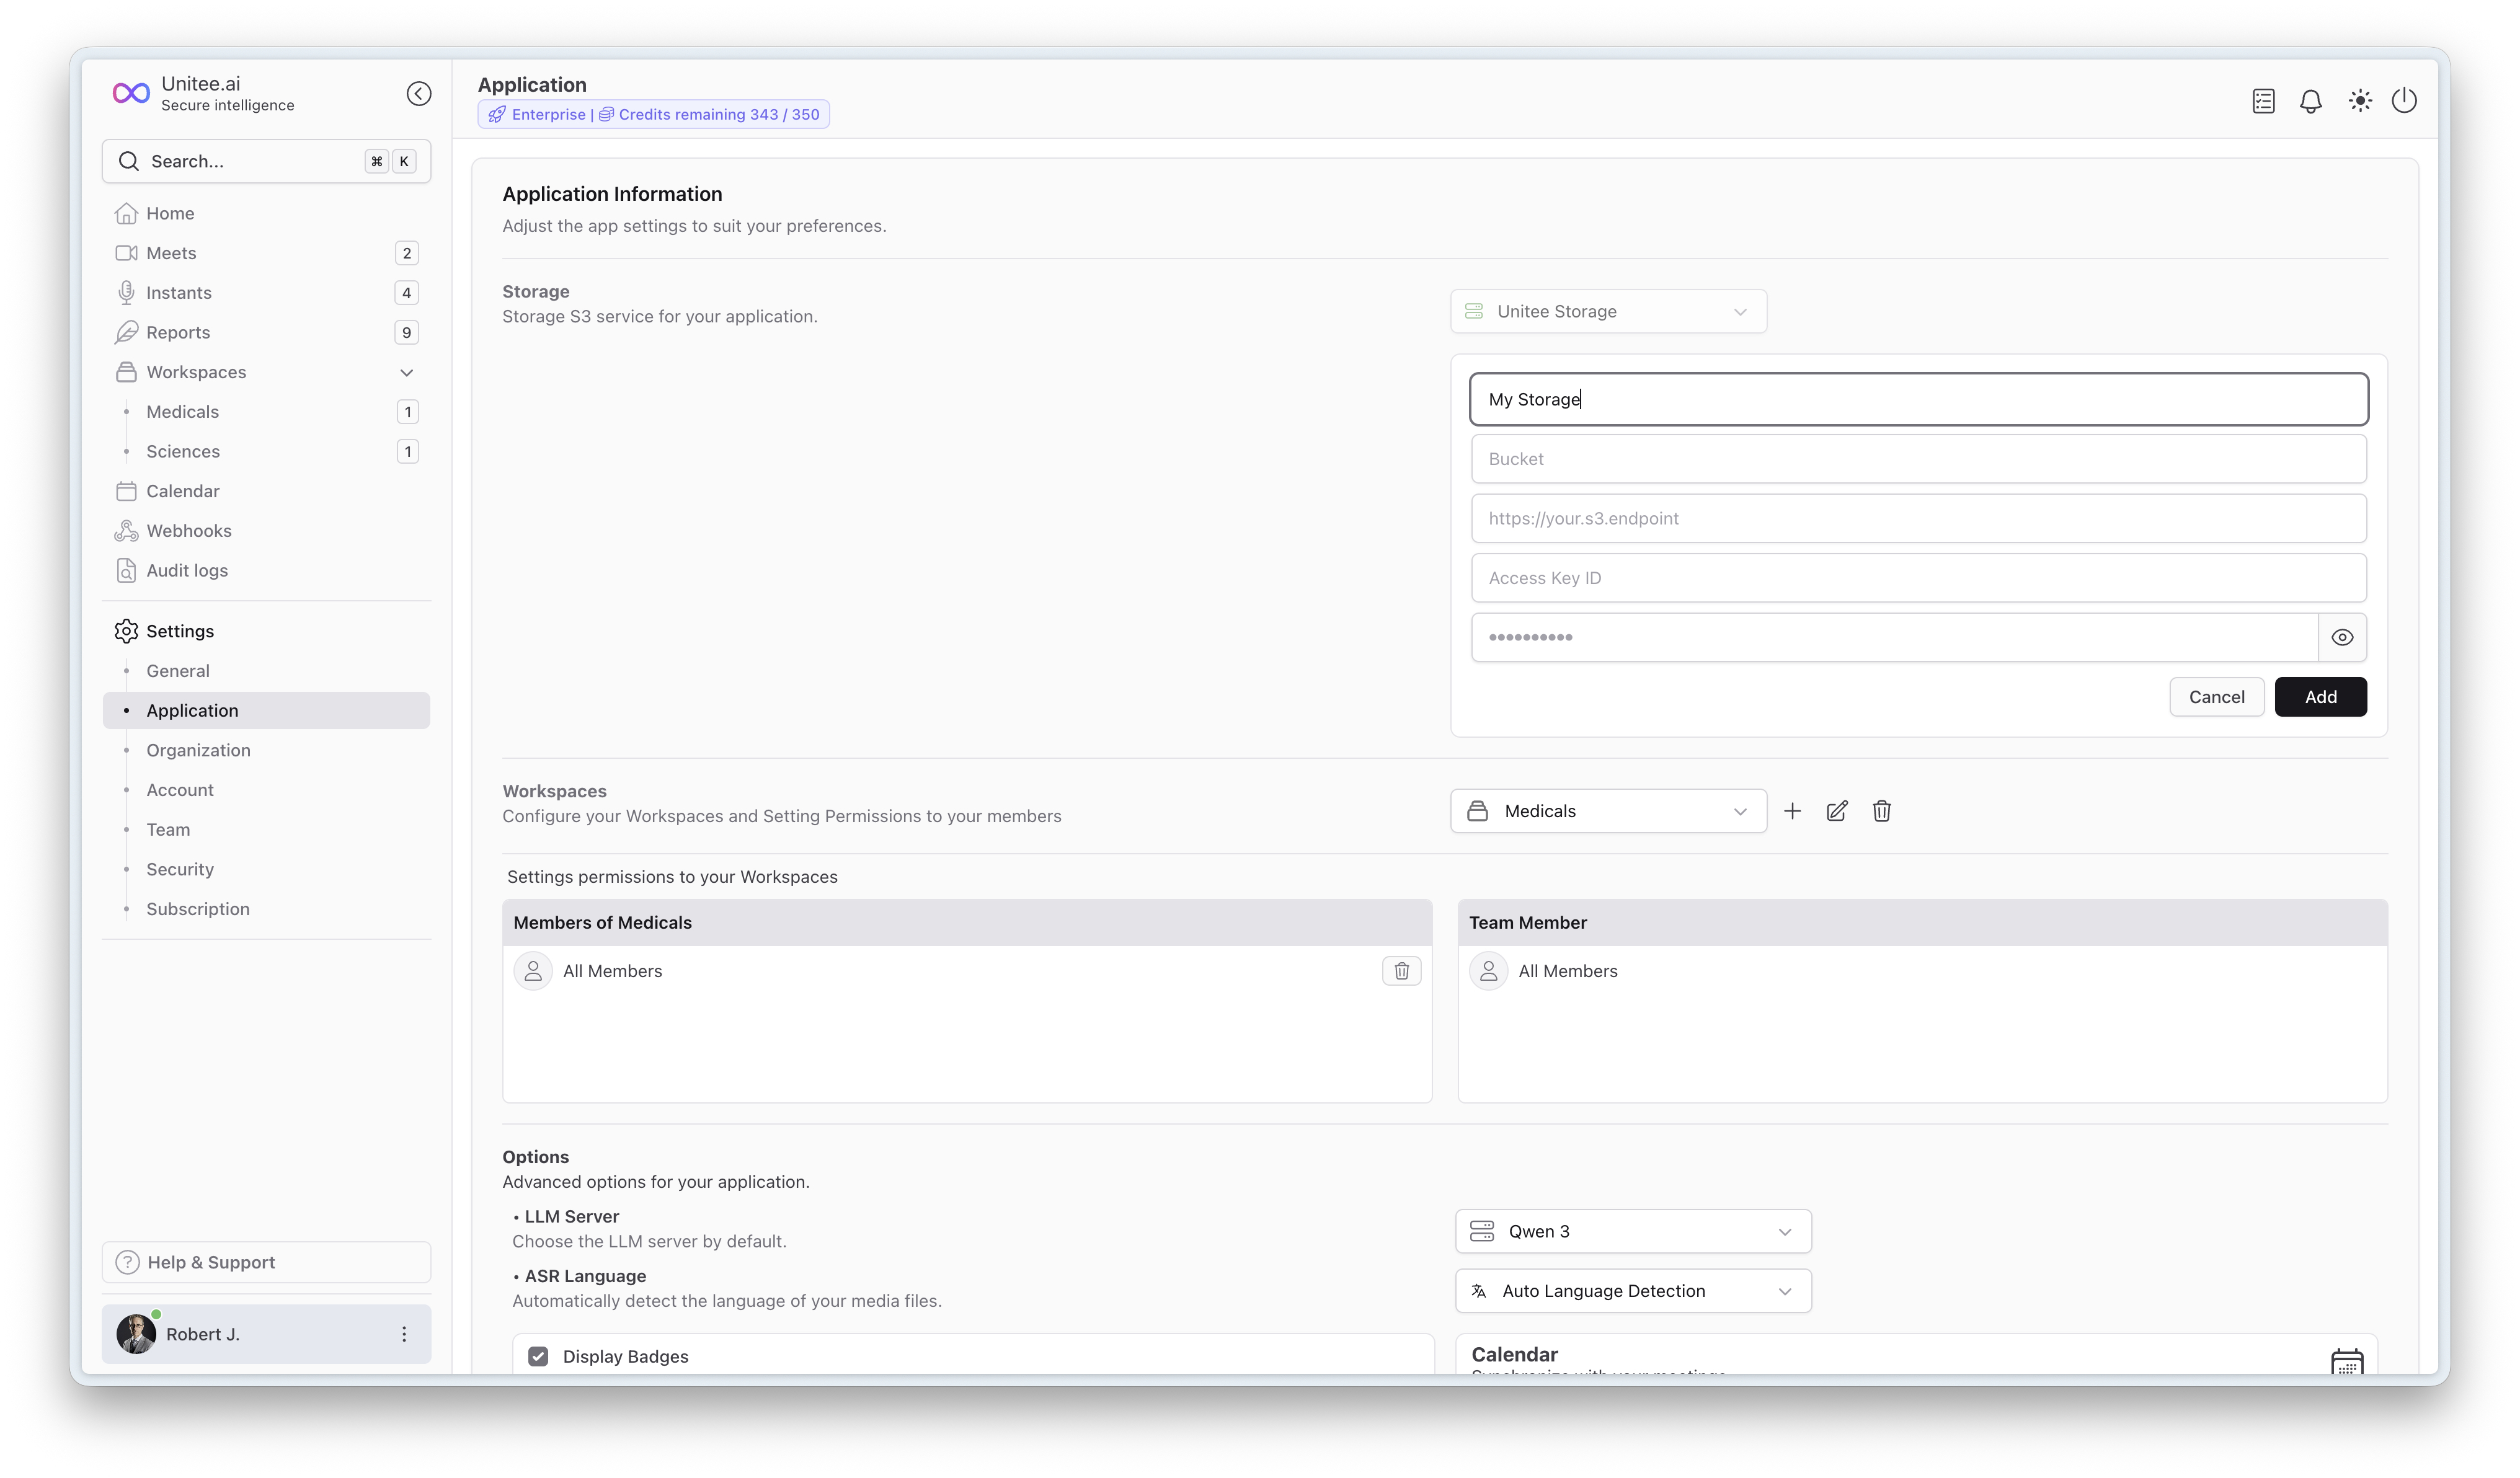Screen dimensions: 2520x1478
Task: Click Add to save storage
Action: 2320,697
